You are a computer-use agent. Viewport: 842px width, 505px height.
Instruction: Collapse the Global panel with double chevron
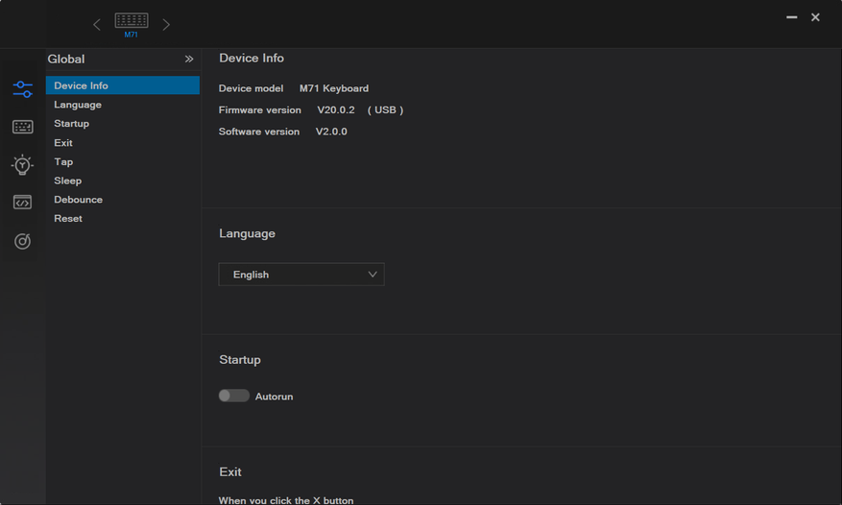click(189, 60)
